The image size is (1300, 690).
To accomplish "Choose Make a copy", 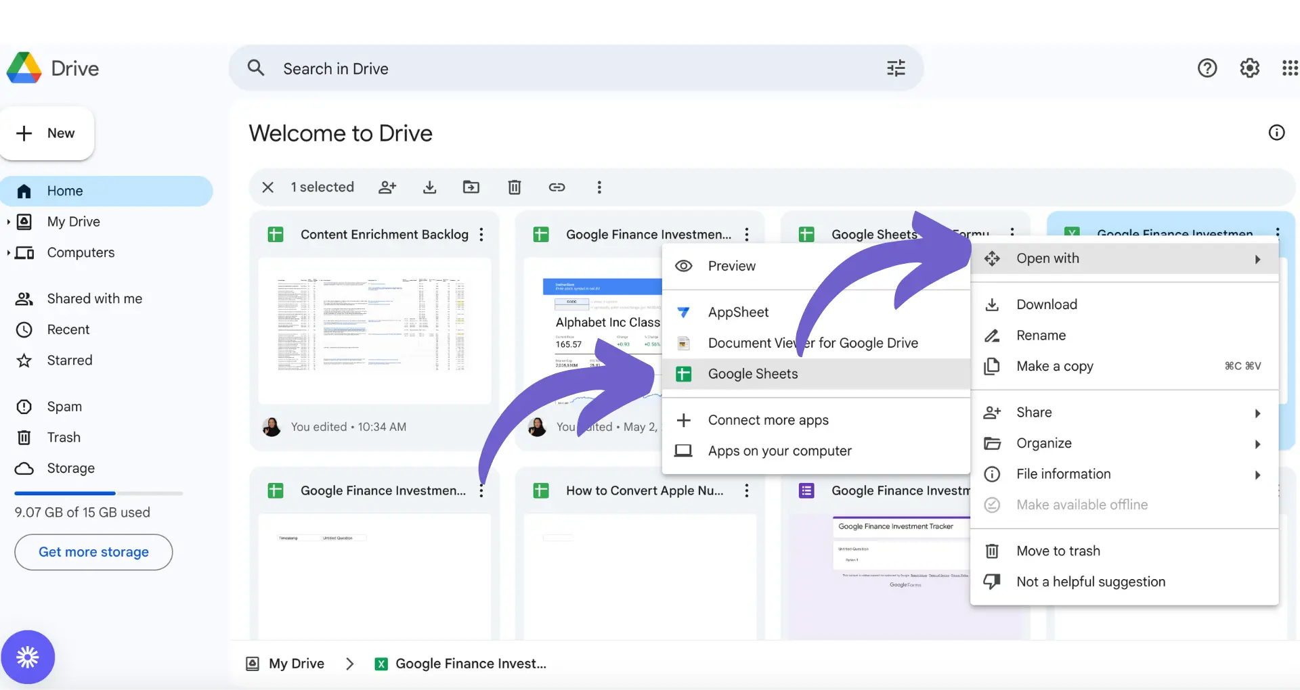I will coord(1125,367).
